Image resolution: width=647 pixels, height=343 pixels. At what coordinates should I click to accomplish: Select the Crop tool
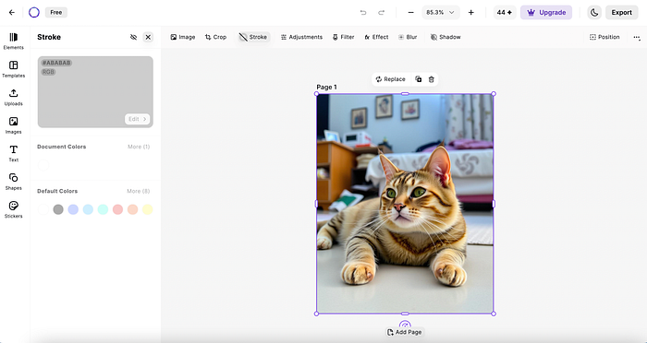[x=215, y=37]
